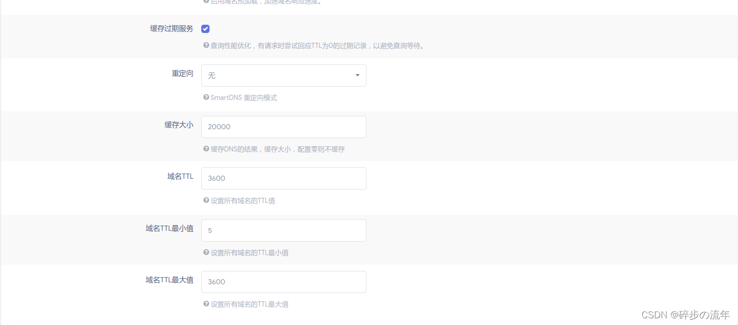Click the SmartDNS 重定向模式 description text

click(244, 97)
